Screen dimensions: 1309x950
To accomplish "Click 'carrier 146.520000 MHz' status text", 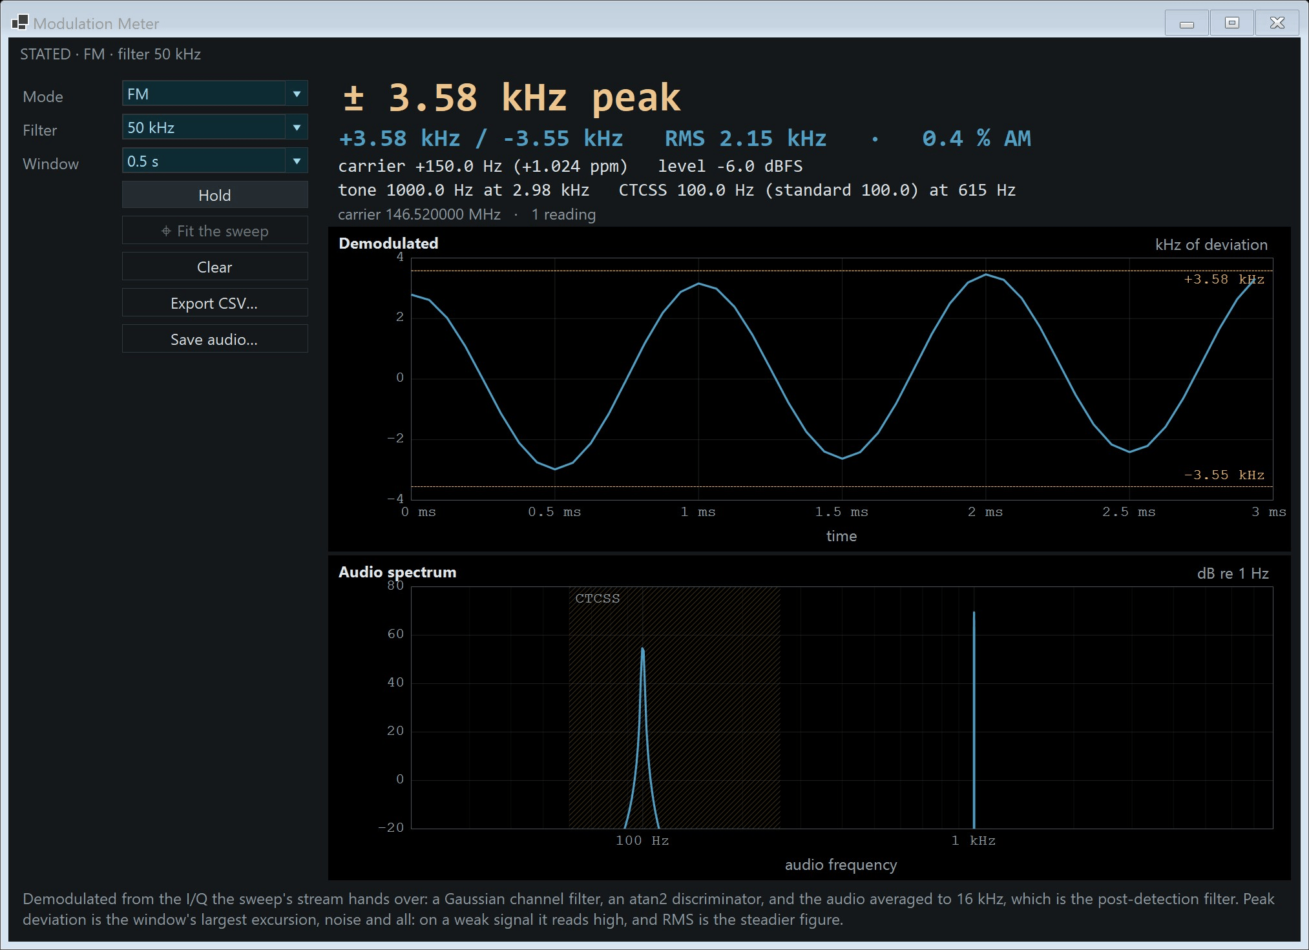I will [419, 214].
